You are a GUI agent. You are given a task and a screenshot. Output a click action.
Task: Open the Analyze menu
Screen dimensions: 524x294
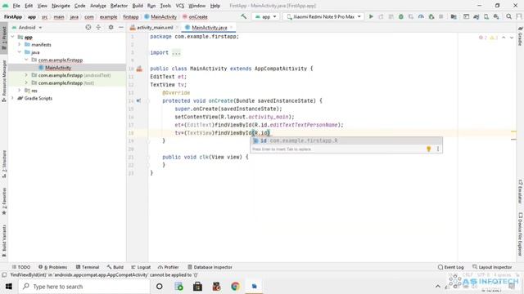[98, 6]
